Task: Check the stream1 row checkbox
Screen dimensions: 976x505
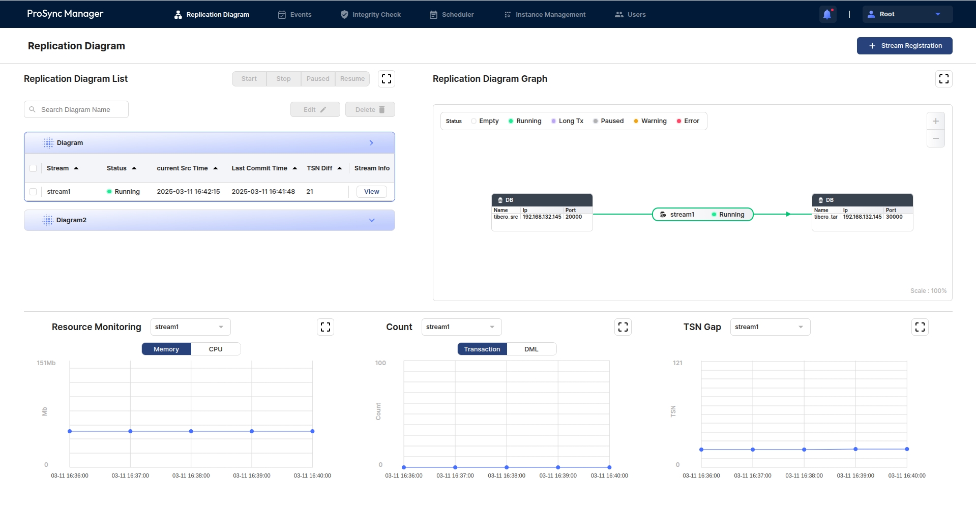Action: coord(33,192)
